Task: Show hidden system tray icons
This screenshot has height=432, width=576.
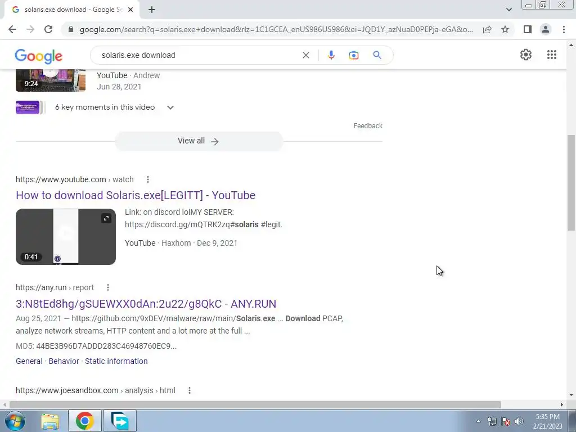Action: (478, 421)
